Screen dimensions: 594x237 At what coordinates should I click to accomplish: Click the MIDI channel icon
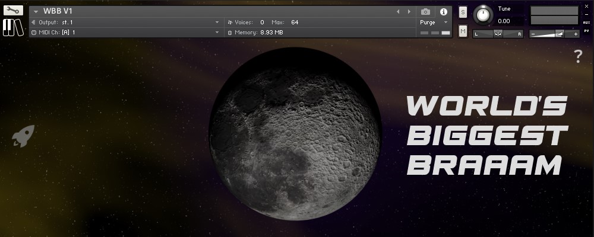pyautogui.click(x=34, y=33)
